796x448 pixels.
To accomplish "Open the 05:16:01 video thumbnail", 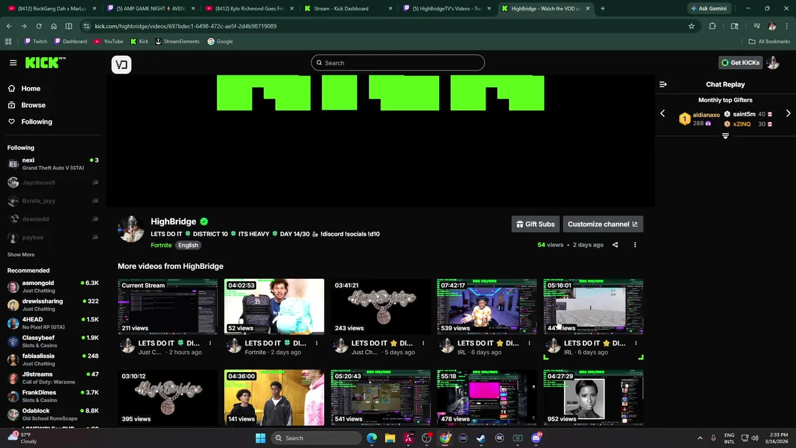I will point(593,307).
